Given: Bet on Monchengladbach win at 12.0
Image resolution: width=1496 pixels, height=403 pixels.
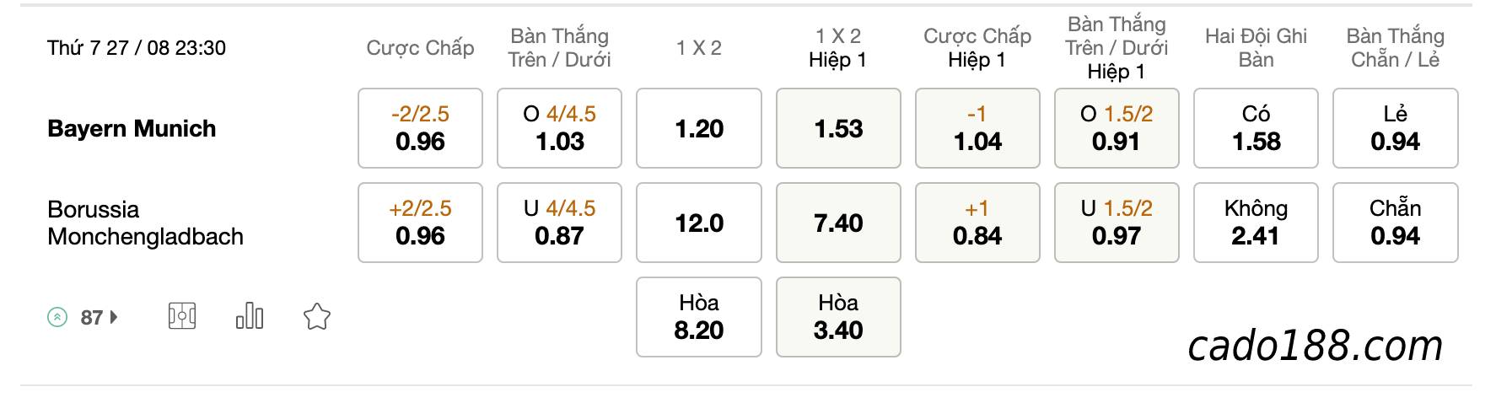Looking at the screenshot, I should tap(699, 223).
